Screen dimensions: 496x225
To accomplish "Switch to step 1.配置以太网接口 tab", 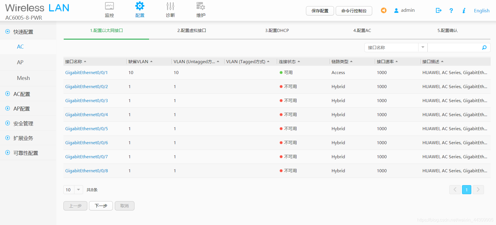I will [106, 30].
